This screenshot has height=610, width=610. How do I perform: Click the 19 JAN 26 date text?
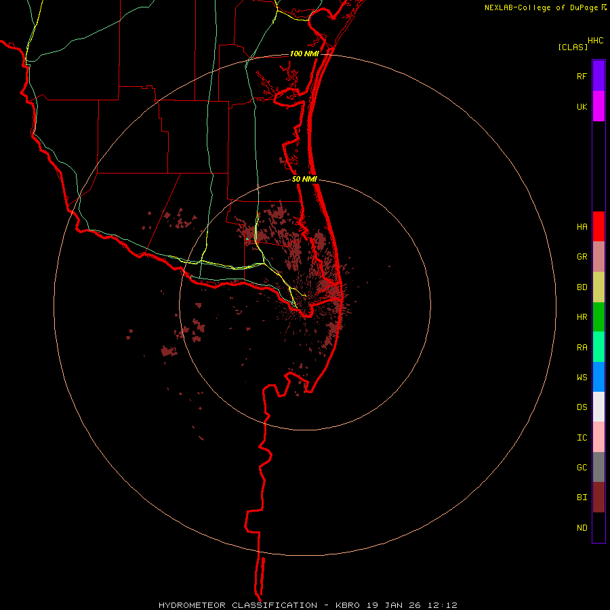point(394,605)
